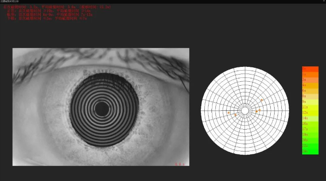Click the 16s legend band
Viewport: 326px width, 181px height.
click(x=310, y=124)
